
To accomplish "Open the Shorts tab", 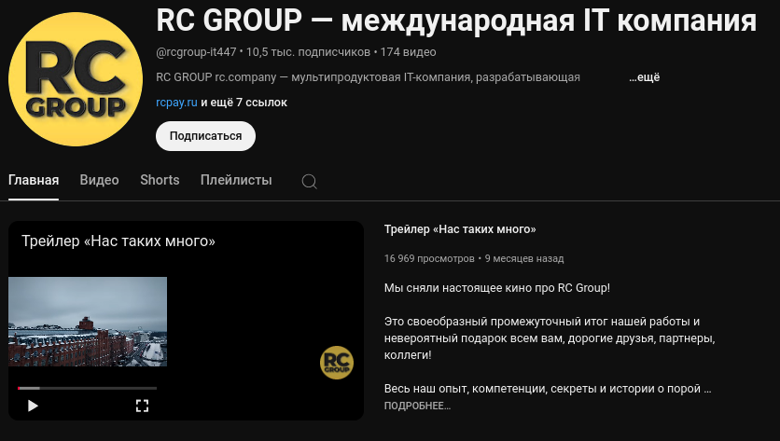I will pyautogui.click(x=160, y=180).
